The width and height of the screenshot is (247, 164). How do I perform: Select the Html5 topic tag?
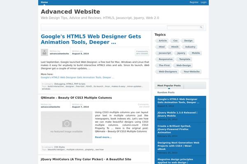coord(174,47)
